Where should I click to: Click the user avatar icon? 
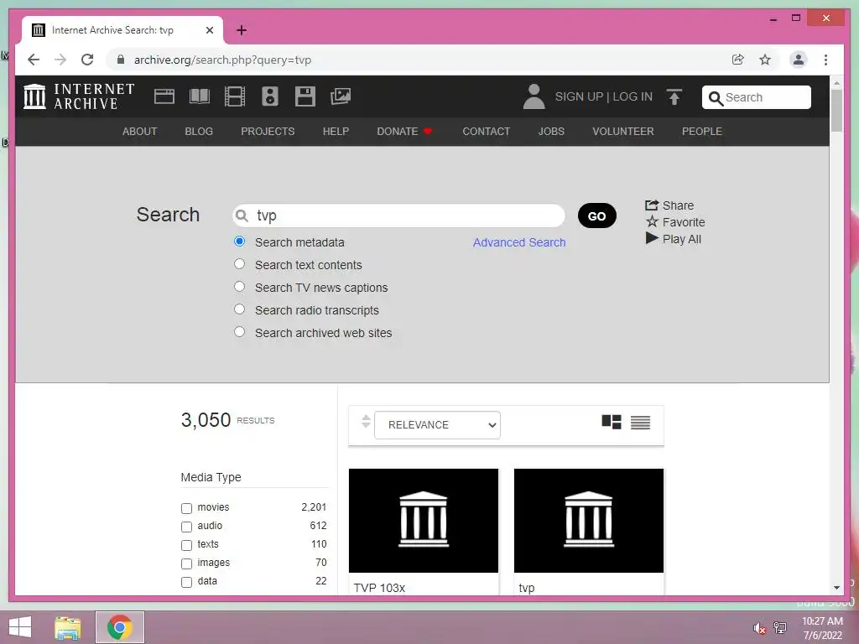(x=534, y=96)
